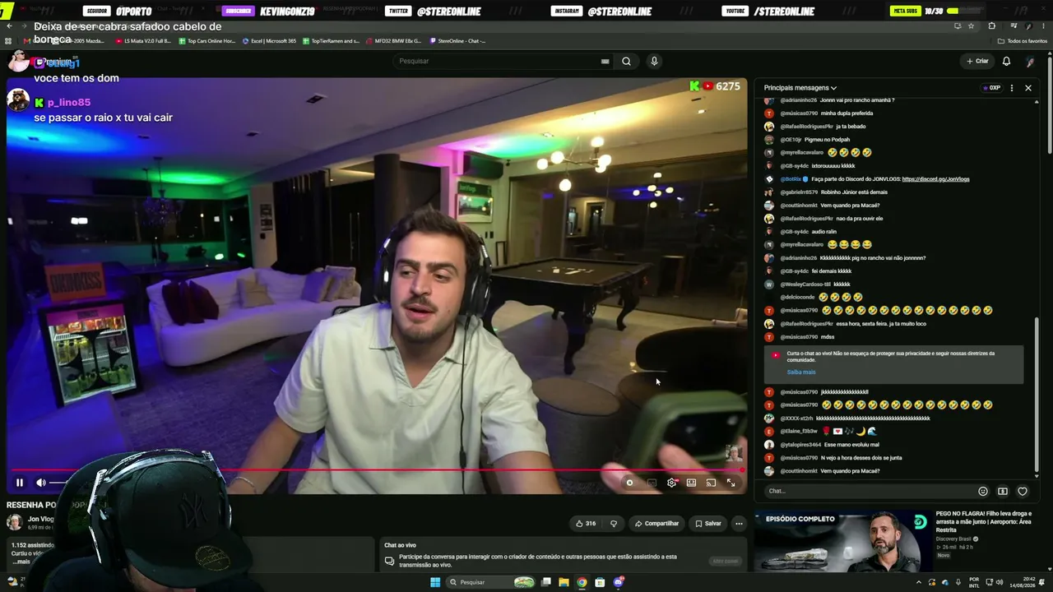This screenshot has height=592, width=1053.
Task: Go back with the browser arrow
Action: tap(9, 25)
